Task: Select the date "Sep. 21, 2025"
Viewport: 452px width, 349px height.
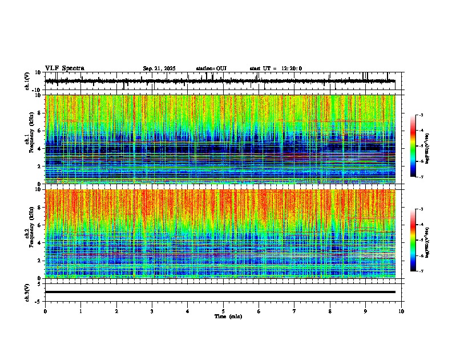Action: (x=159, y=68)
